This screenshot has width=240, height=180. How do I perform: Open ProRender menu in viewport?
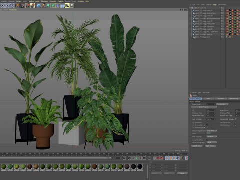[13, 10]
